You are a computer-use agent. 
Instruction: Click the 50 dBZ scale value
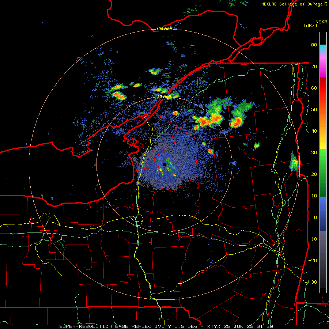pyautogui.click(x=314, y=110)
